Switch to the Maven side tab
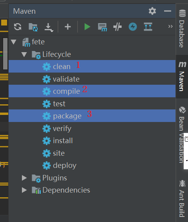 182,76
